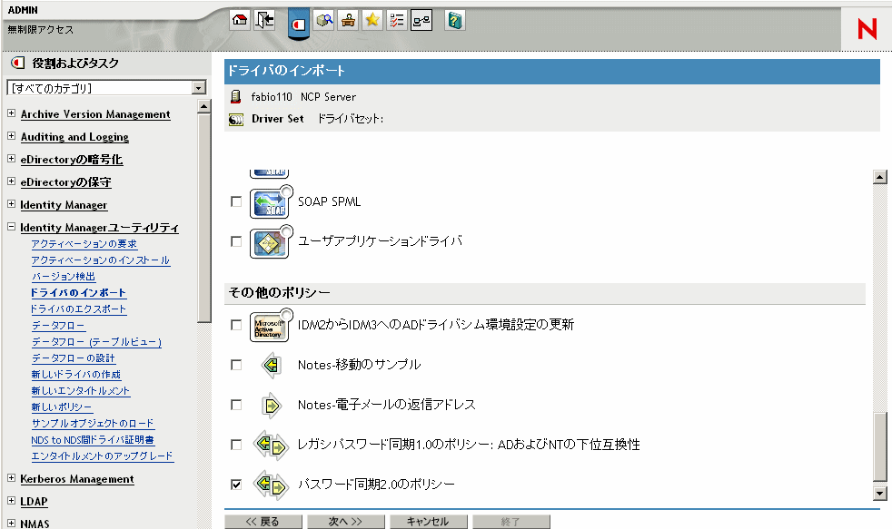Expand the Identity Manager node
Screen dimensions: 892x529
pyautogui.click(x=12, y=204)
